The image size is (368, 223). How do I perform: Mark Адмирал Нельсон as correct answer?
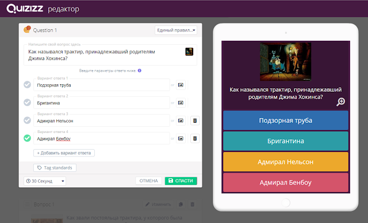click(27, 120)
